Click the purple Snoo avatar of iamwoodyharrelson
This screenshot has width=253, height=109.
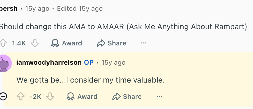pos(6,63)
